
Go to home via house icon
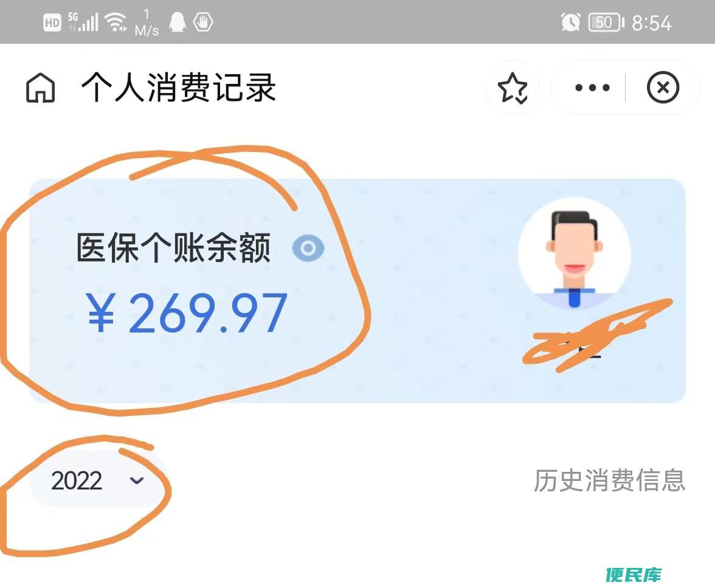(41, 88)
